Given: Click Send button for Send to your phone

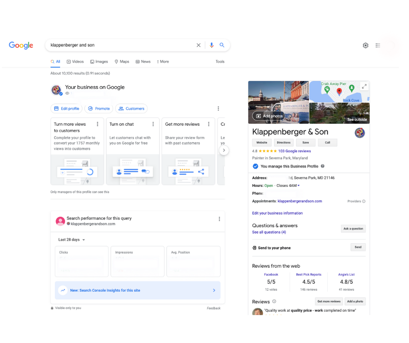Looking at the screenshot, I should (358, 247).
